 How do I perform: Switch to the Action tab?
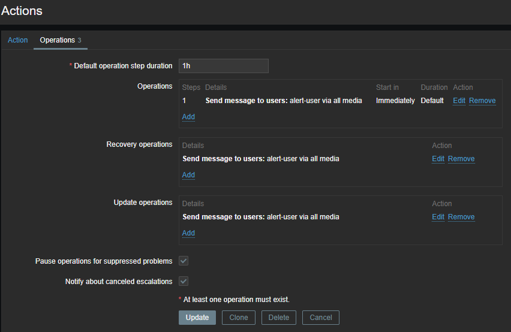(x=17, y=40)
